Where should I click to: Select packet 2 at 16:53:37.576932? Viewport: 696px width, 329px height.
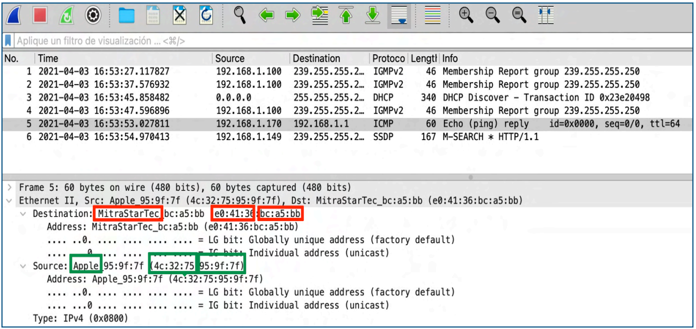coord(347,84)
